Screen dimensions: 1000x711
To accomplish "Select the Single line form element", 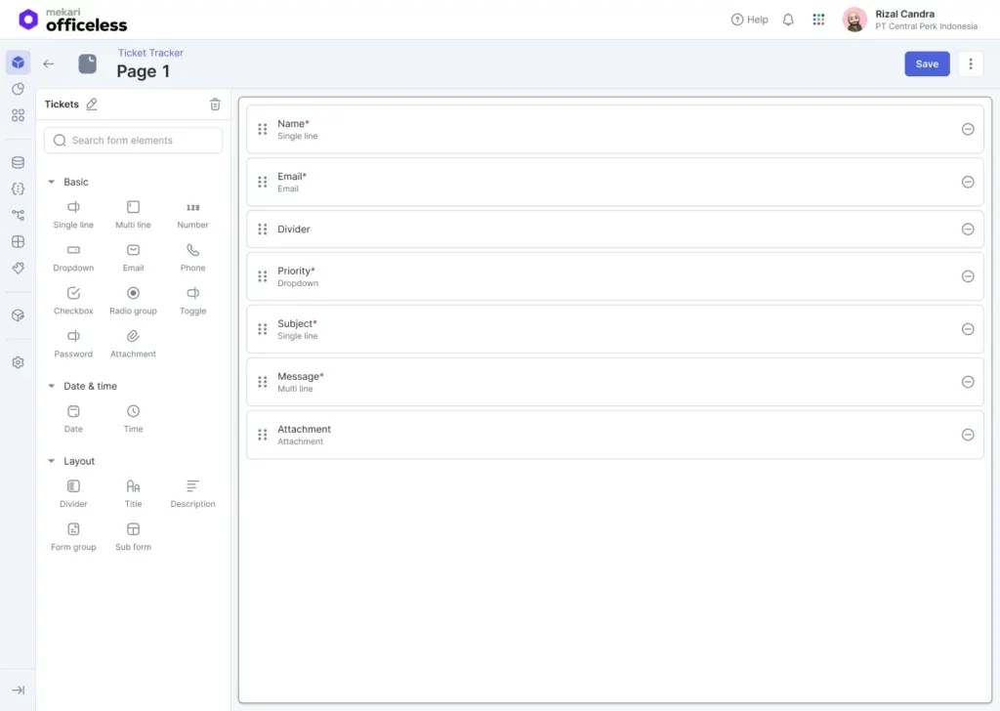I will point(72,214).
